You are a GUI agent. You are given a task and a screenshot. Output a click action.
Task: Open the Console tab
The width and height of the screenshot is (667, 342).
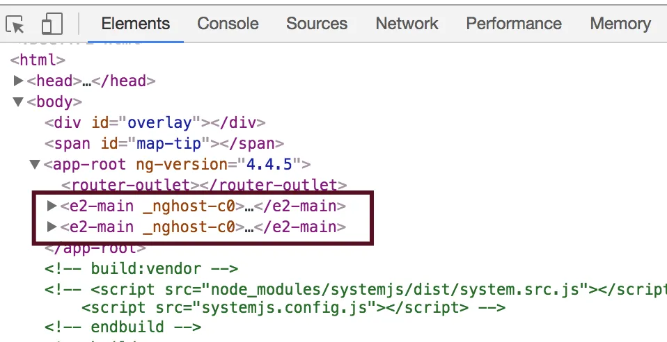(x=228, y=24)
